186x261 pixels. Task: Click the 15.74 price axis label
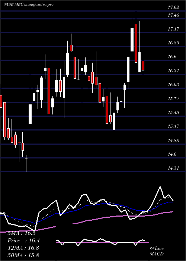174,99
